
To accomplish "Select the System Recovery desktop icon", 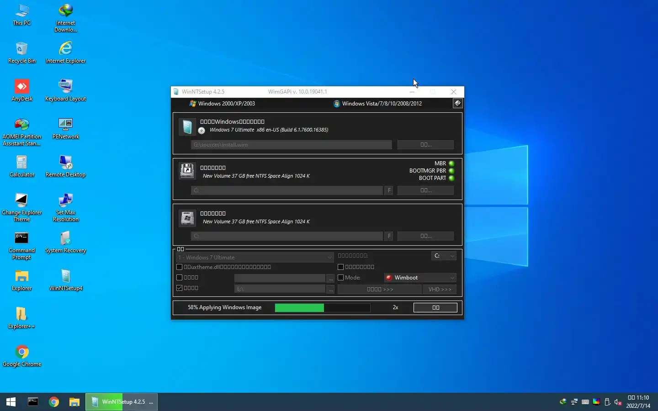I will pos(65,242).
